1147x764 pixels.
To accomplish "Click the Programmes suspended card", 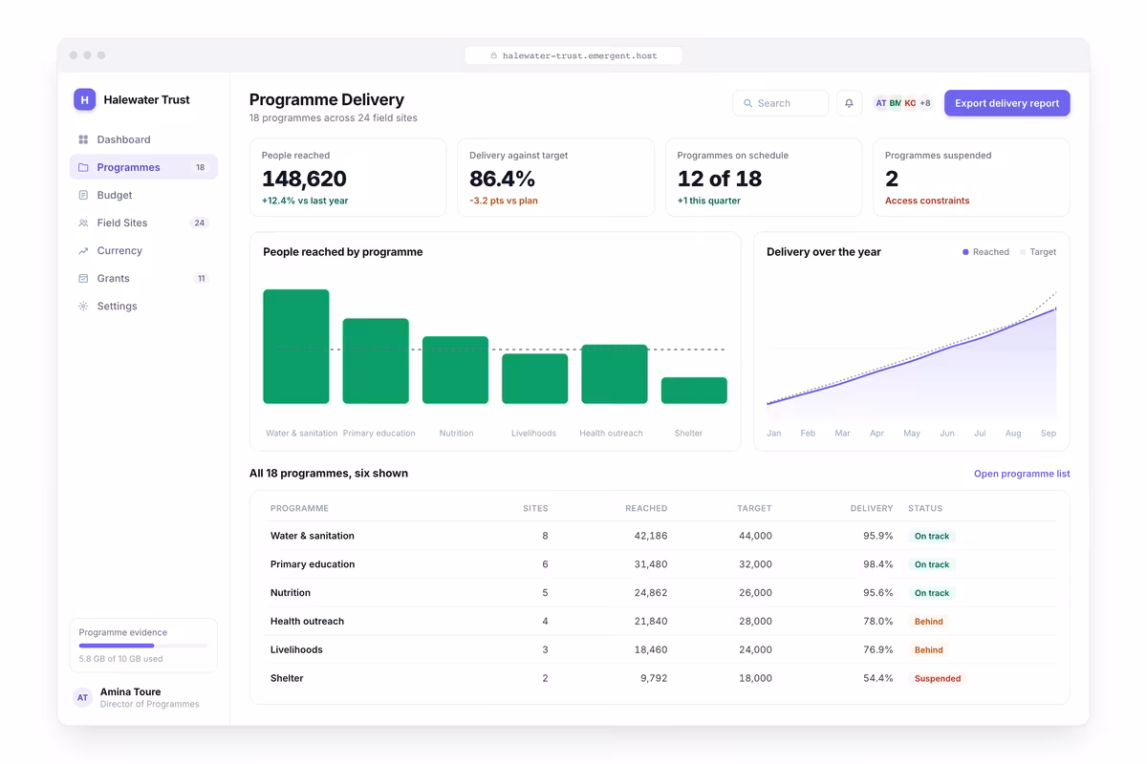I will pyautogui.click(x=972, y=178).
